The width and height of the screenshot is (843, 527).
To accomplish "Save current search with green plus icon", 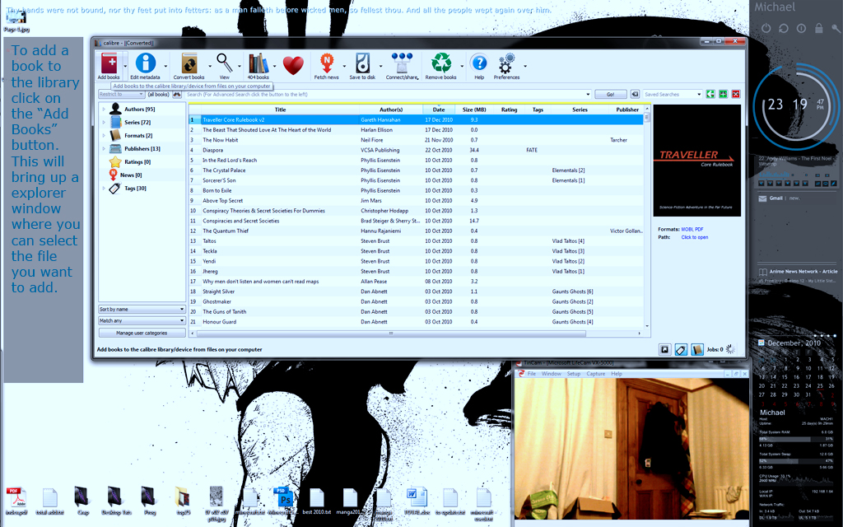I will point(723,94).
